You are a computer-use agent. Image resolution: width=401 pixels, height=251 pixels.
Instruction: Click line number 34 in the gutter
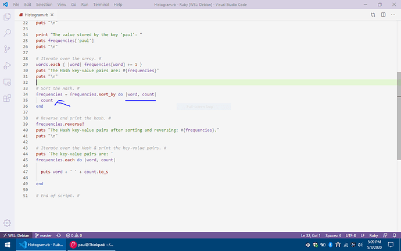tap(26, 94)
